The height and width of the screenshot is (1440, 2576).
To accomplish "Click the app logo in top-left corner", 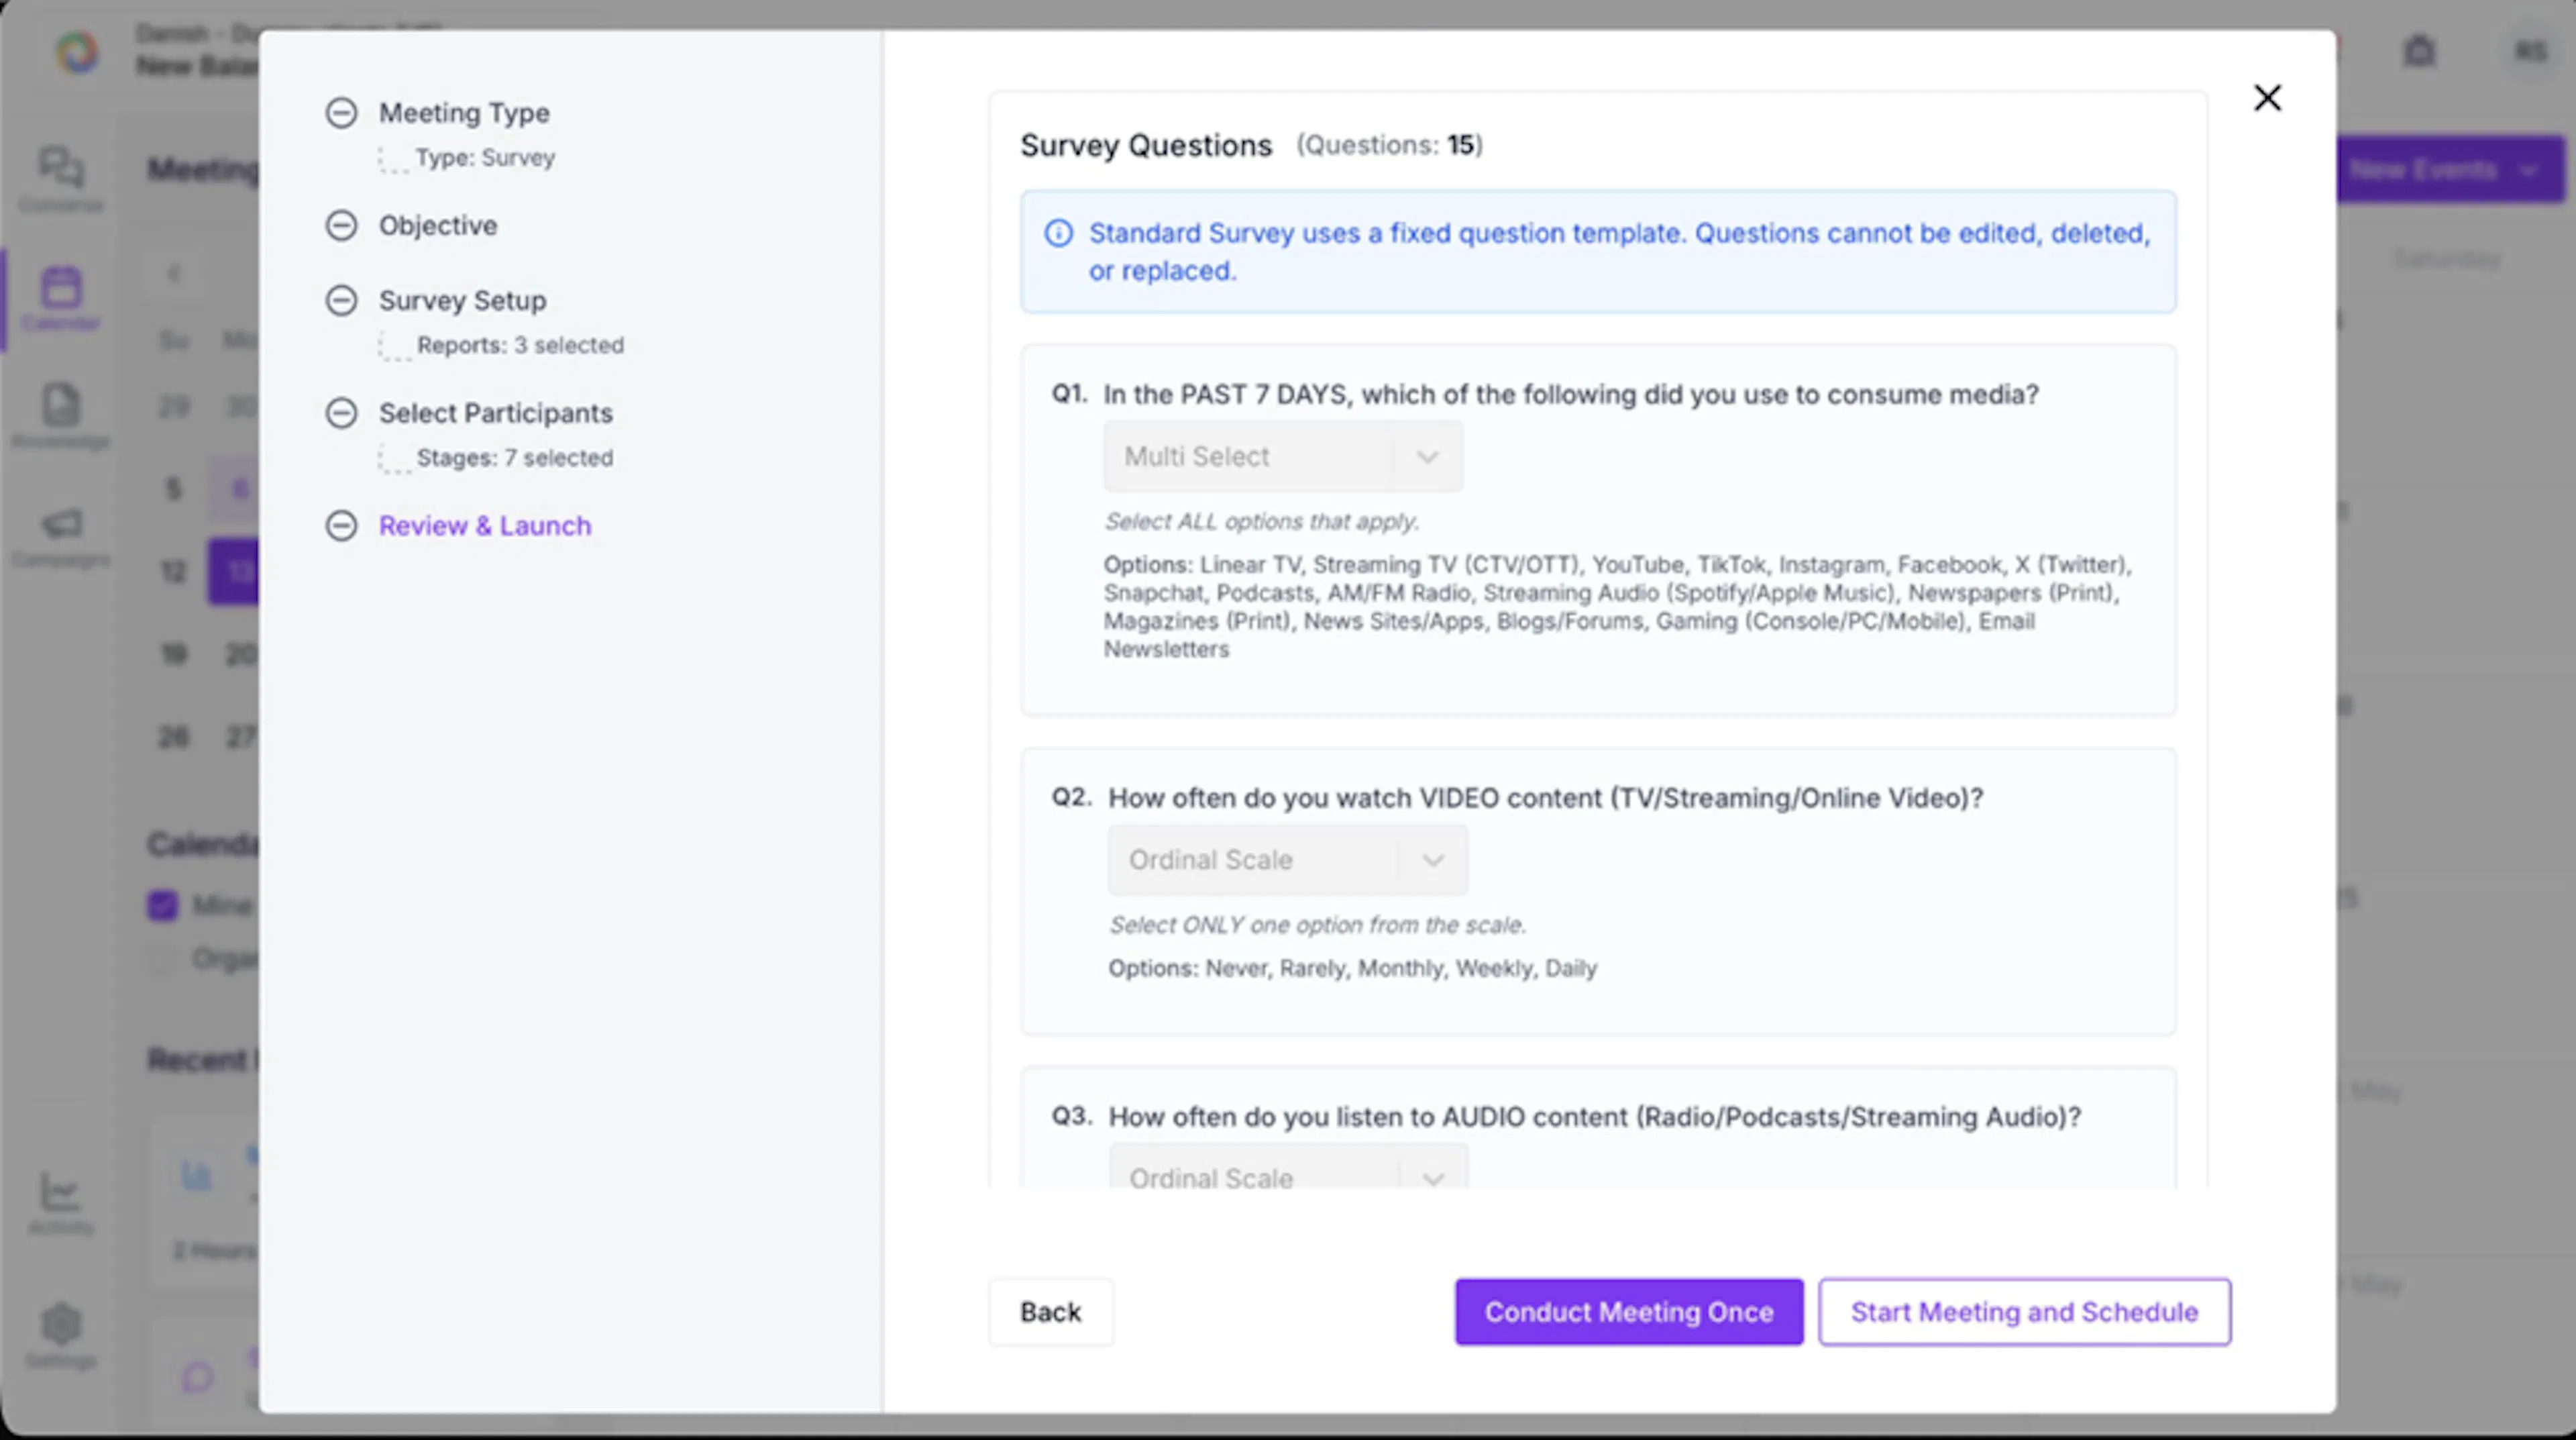I will [x=77, y=51].
